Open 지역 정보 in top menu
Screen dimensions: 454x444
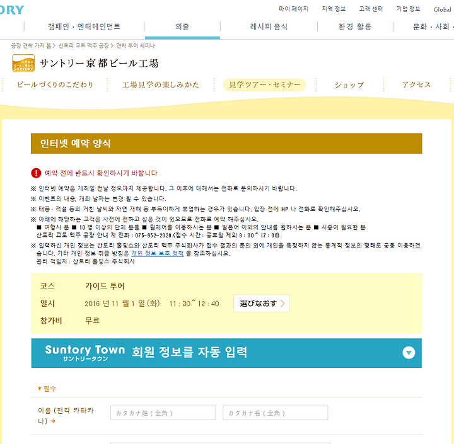pos(334,9)
